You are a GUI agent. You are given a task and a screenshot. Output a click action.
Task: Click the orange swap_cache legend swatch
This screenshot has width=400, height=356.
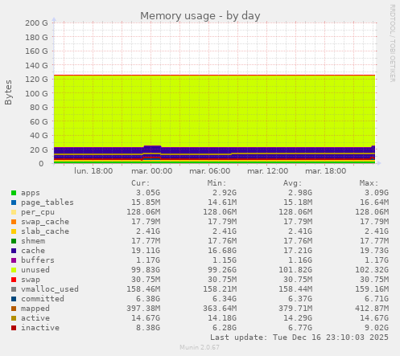pyautogui.click(x=14, y=222)
